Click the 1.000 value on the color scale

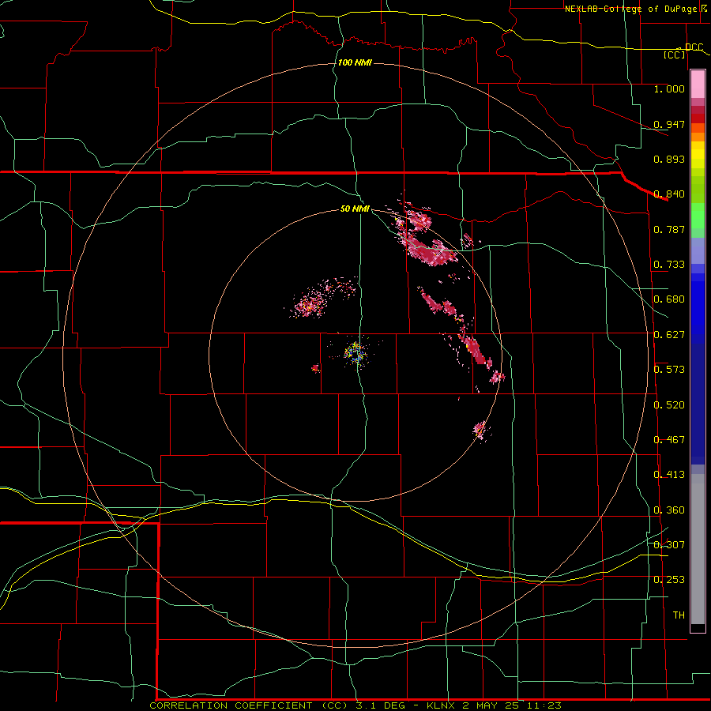point(669,88)
